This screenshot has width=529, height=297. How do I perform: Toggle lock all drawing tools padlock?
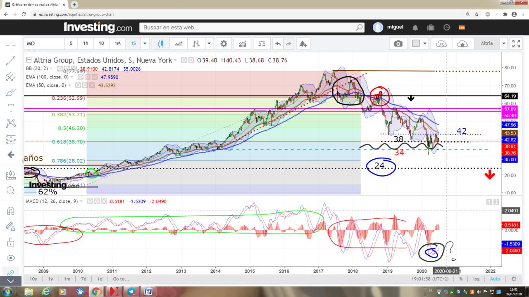click(x=11, y=242)
